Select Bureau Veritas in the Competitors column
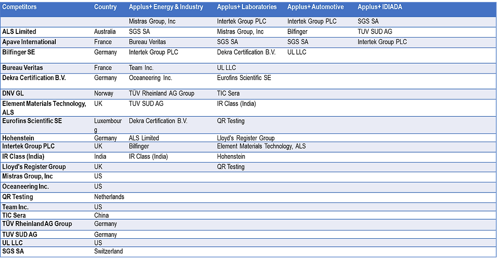This screenshot has width=497, height=259. (22, 68)
